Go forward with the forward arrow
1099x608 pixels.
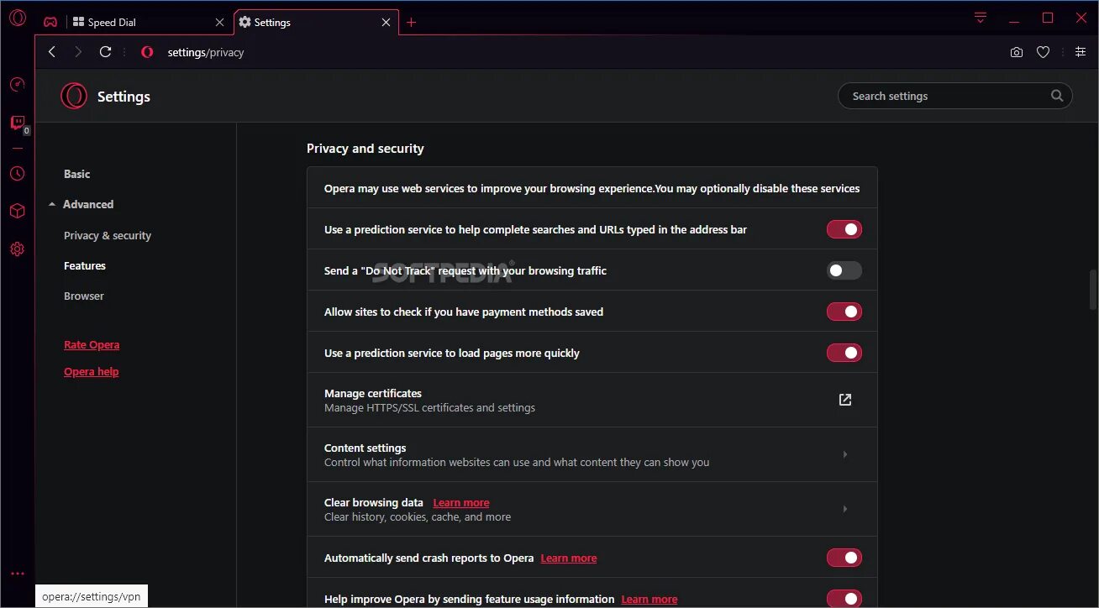[78, 52]
